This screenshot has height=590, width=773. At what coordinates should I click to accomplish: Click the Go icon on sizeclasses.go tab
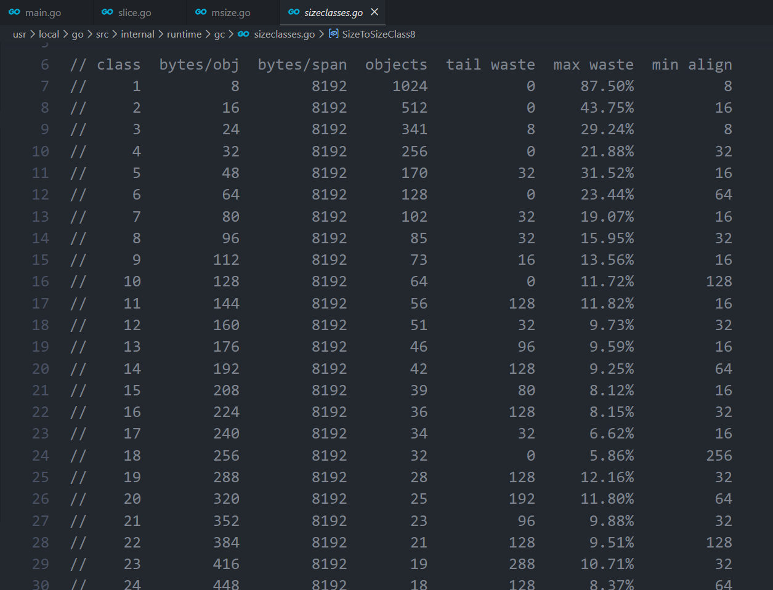[294, 12]
